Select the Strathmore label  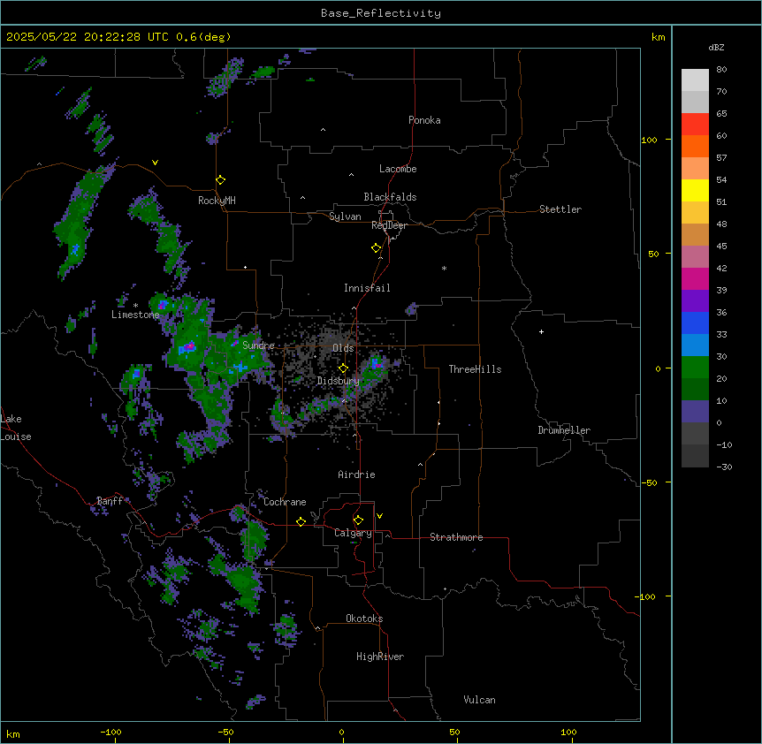456,537
